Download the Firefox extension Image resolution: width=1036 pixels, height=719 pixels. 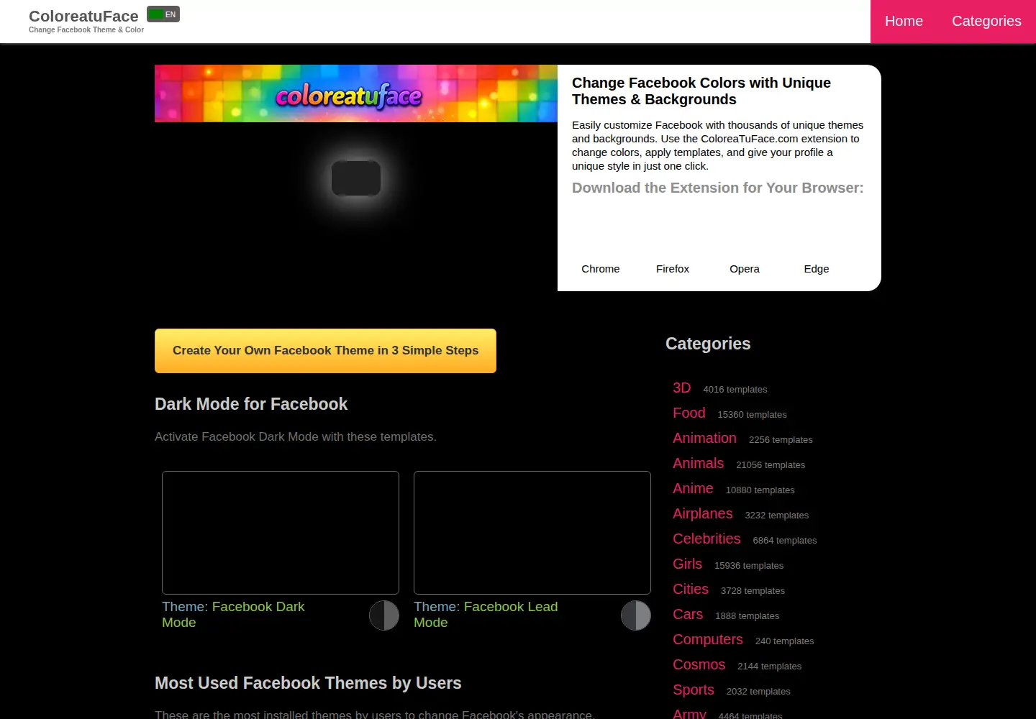pos(673,268)
